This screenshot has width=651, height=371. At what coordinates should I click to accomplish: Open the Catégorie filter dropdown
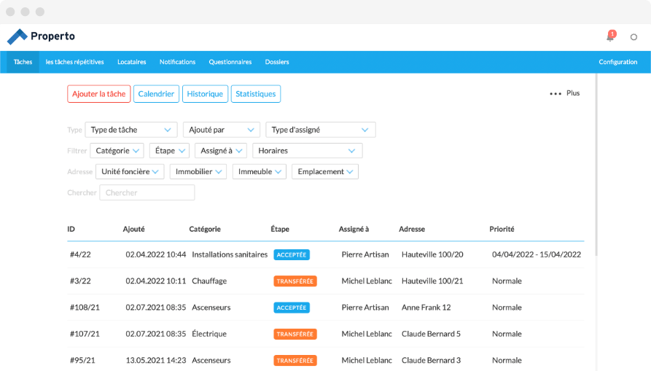(x=117, y=151)
